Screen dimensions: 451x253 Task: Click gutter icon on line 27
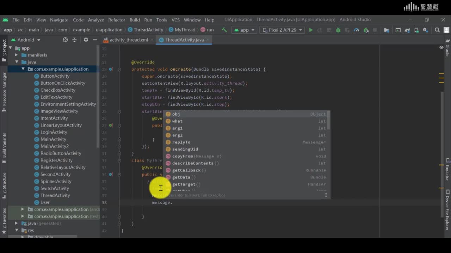(111, 125)
